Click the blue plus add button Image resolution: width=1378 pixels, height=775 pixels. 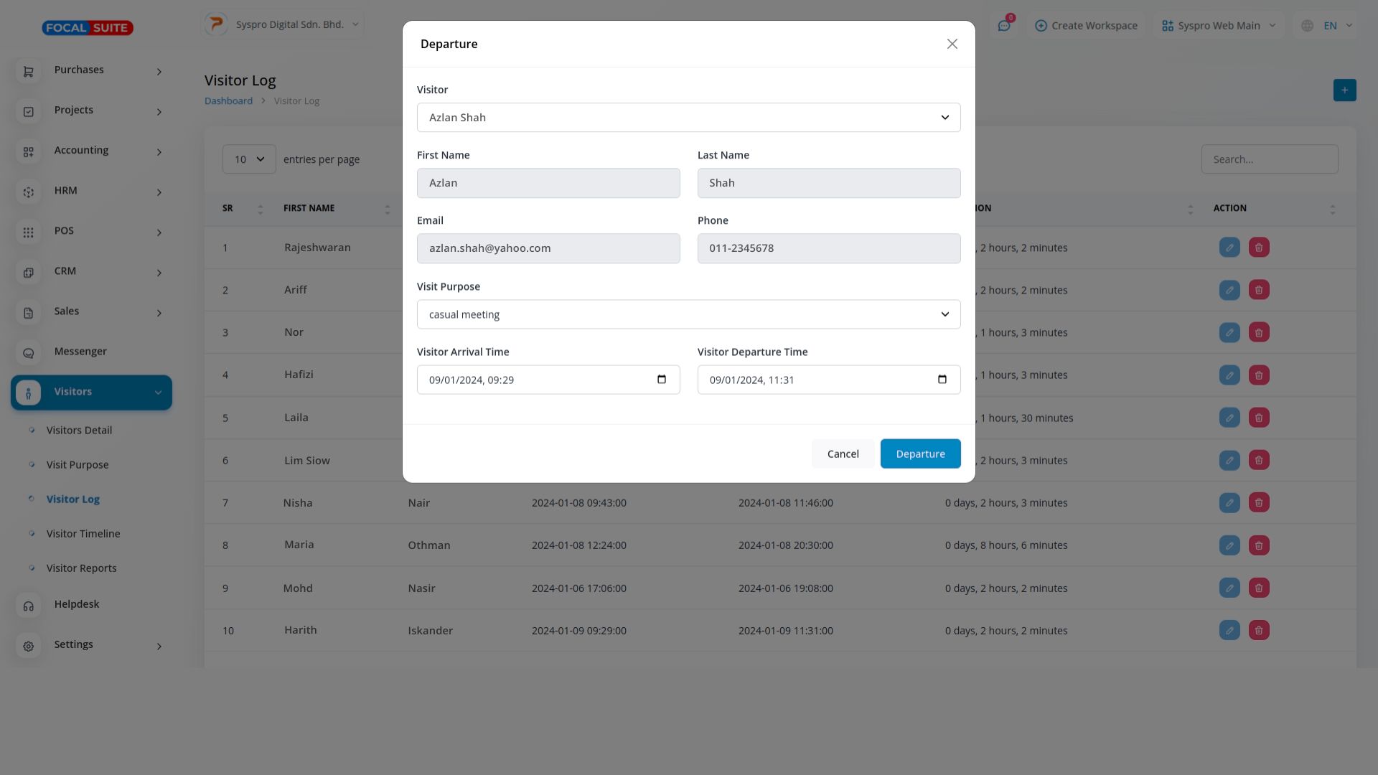1344,90
